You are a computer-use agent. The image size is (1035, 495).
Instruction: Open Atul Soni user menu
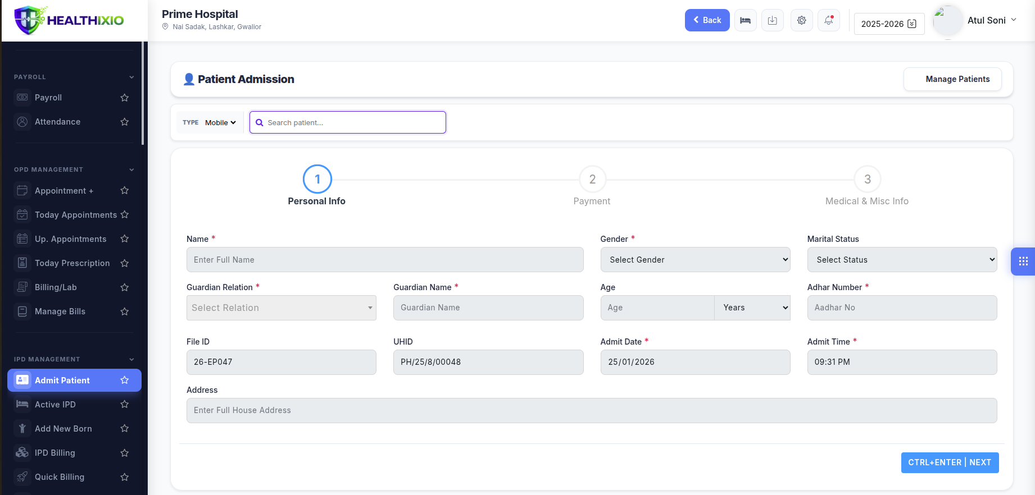(992, 20)
